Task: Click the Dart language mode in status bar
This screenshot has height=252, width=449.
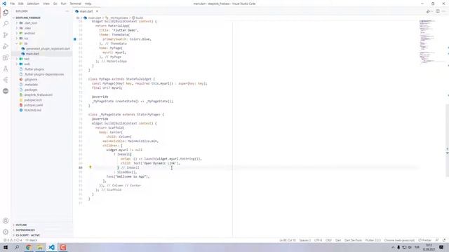Action: (338, 240)
